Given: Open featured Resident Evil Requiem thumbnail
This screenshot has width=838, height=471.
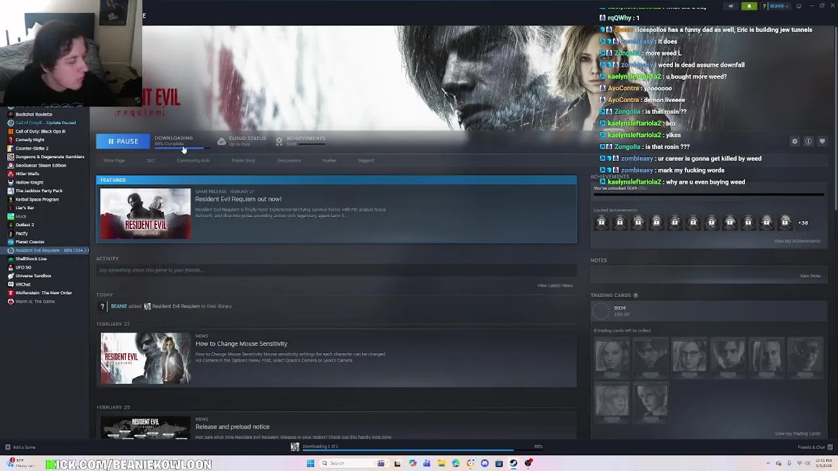Looking at the screenshot, I should click(x=145, y=214).
